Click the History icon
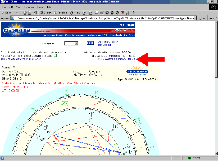The width and height of the screenshot is (218, 161). point(84,13)
